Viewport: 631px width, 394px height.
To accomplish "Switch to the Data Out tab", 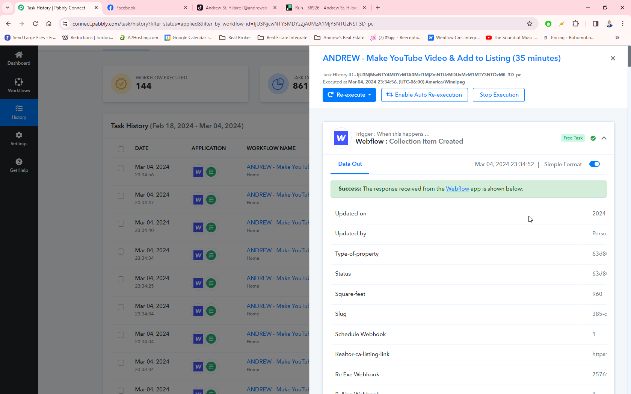I will click(350, 164).
